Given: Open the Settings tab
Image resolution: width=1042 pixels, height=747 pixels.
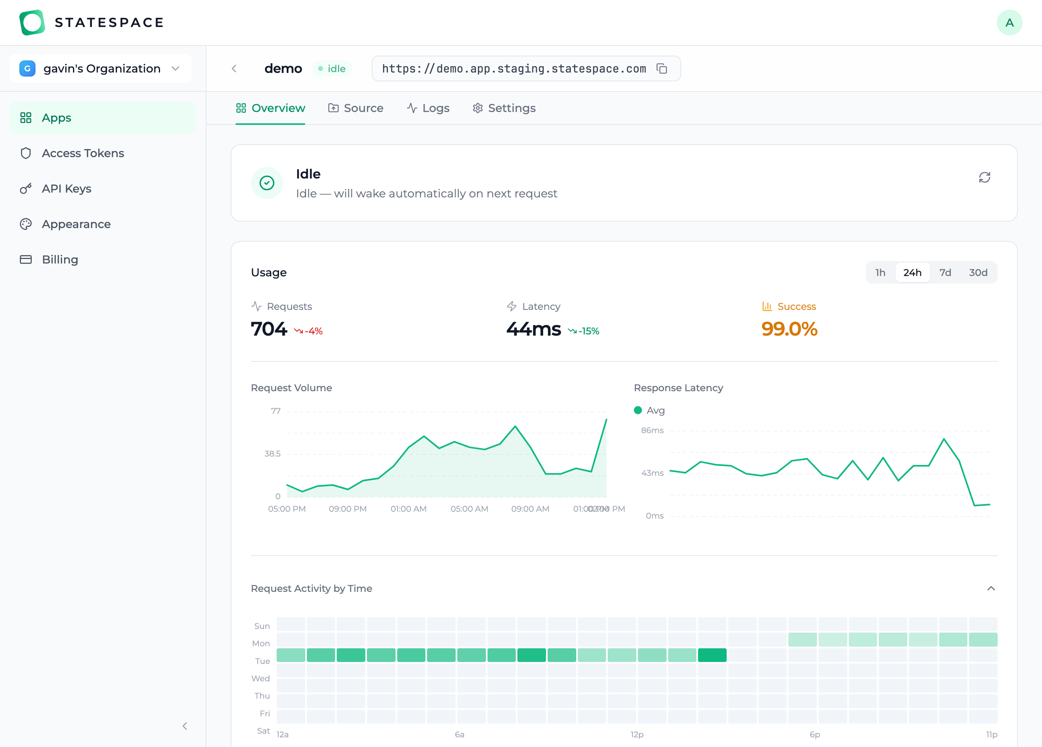Looking at the screenshot, I should [x=504, y=108].
